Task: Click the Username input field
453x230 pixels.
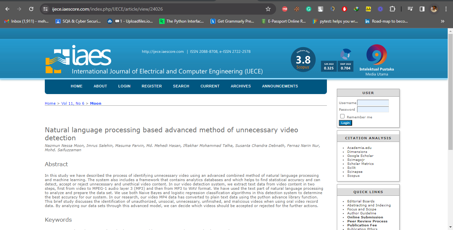Action: (373, 103)
